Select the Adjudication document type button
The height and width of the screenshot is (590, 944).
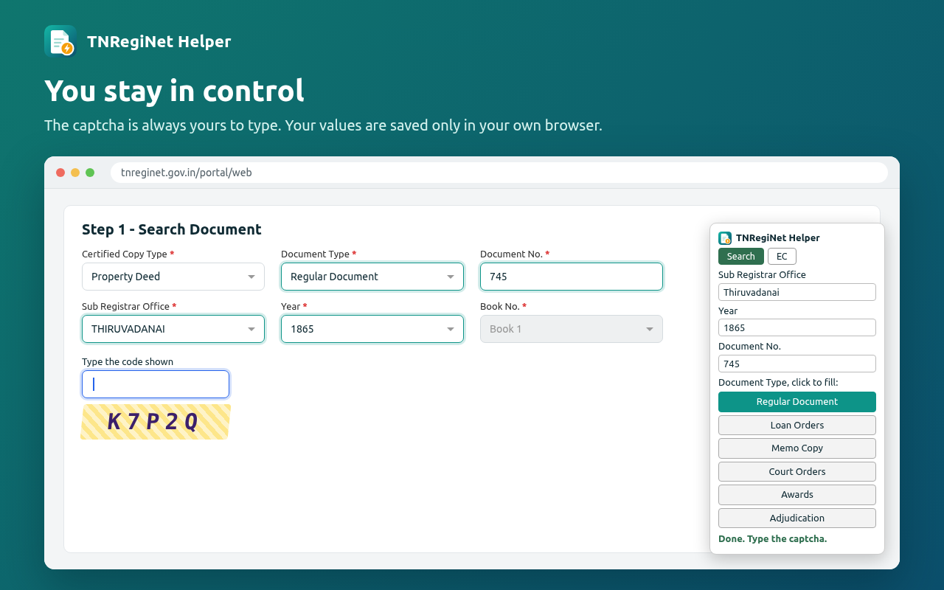[797, 518]
